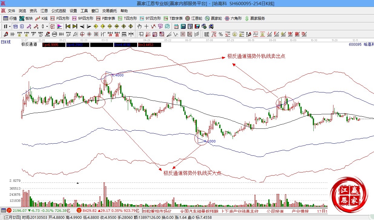Viewport: 374px width, 220px height.
Task: Open the calculator tool icon
Action: [183, 26]
